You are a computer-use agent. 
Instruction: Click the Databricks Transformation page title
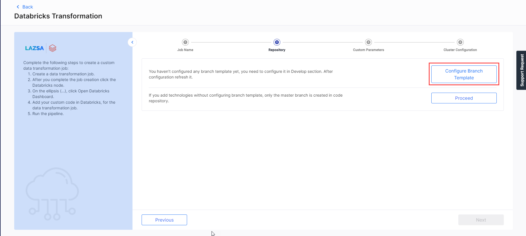tap(58, 16)
